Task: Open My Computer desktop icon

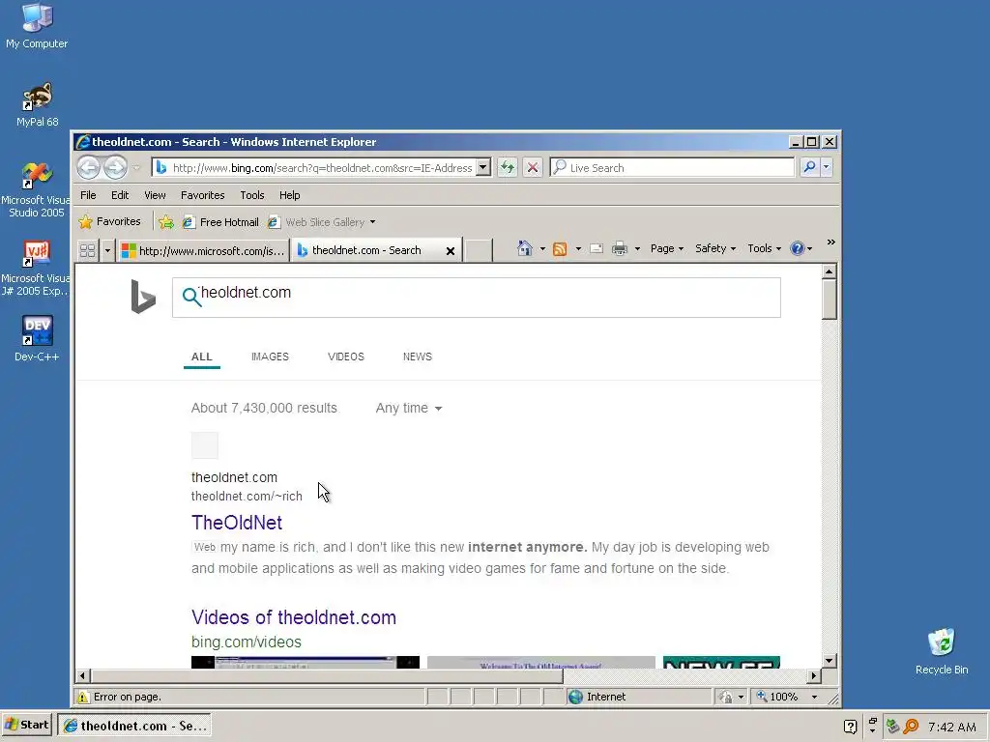Action: point(37,25)
